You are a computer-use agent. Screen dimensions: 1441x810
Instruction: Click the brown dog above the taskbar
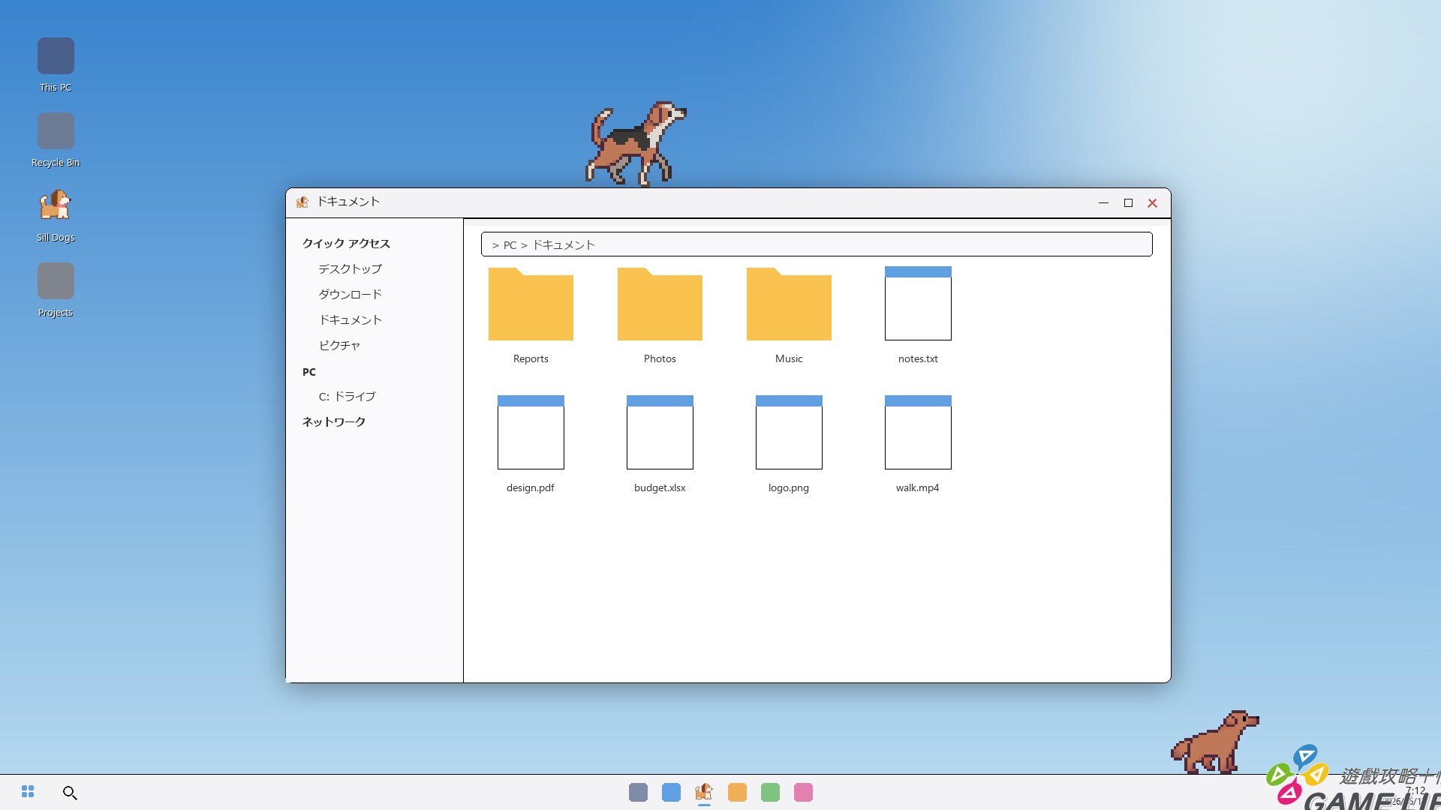(1215, 742)
